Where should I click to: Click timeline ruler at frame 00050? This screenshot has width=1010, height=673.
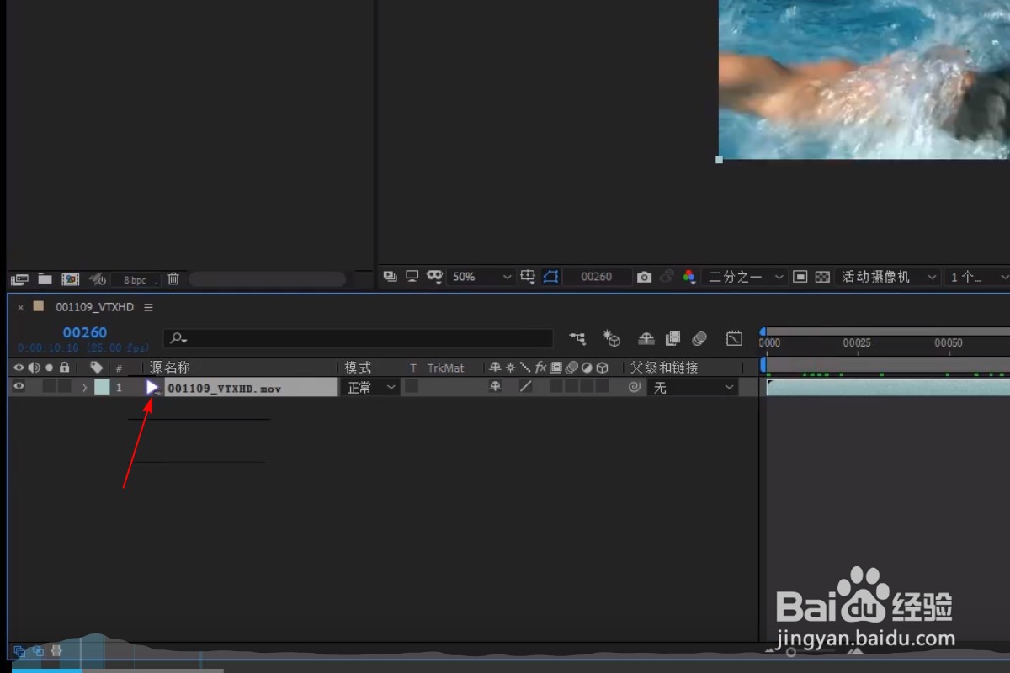[949, 343]
